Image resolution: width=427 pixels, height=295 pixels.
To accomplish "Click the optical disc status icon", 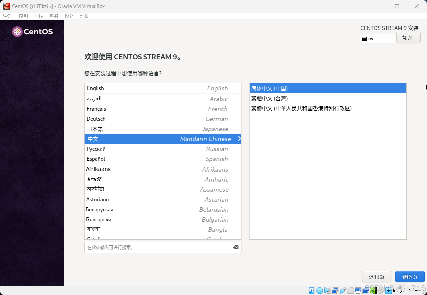I will pos(319,290).
